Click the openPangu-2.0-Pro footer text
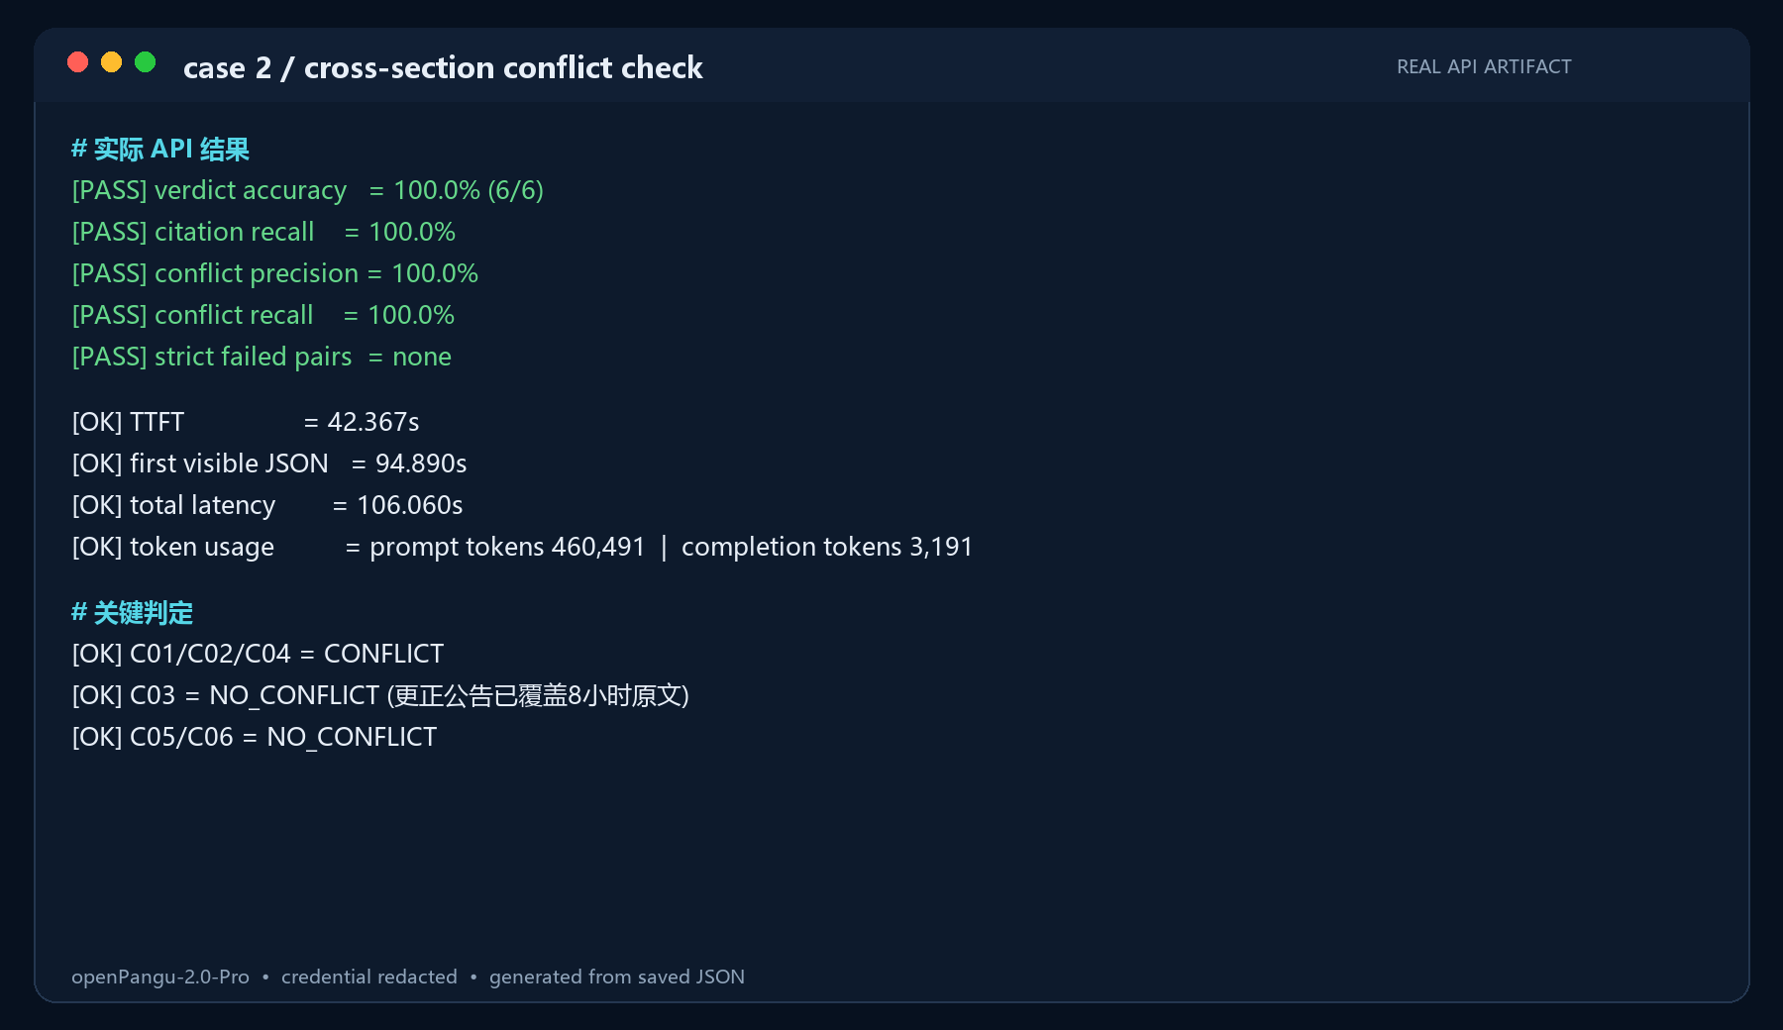The height and width of the screenshot is (1030, 1783). click(x=160, y=977)
